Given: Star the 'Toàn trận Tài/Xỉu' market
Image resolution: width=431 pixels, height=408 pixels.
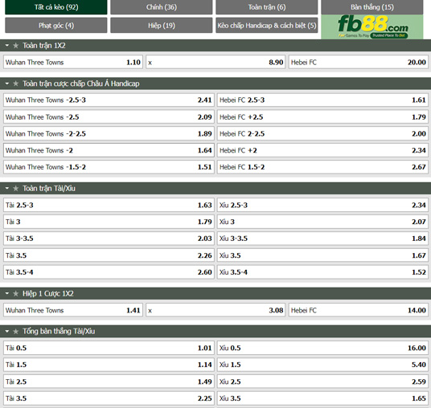Looking at the screenshot, I should point(15,189).
